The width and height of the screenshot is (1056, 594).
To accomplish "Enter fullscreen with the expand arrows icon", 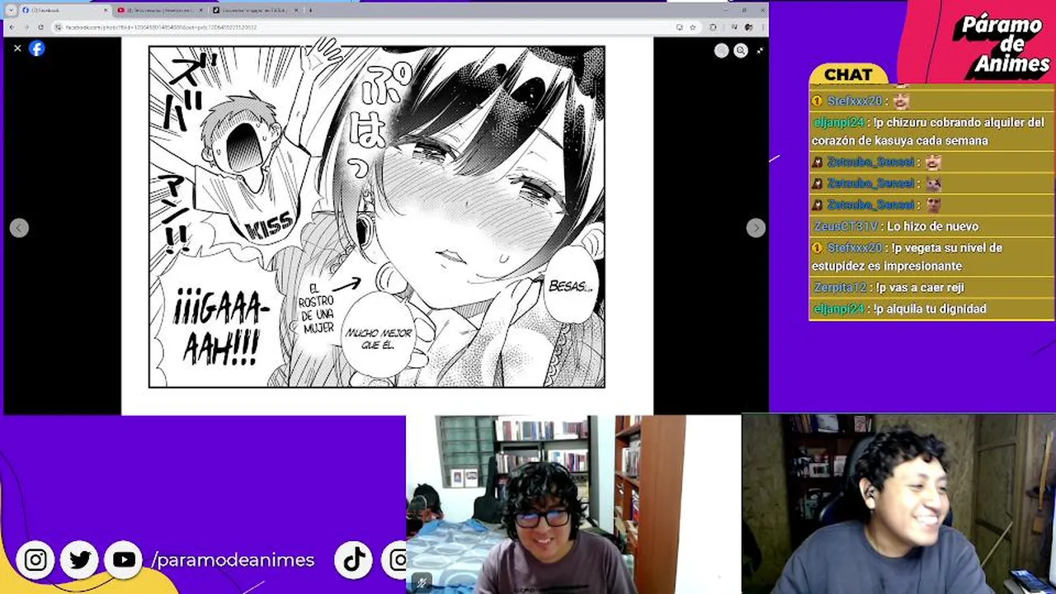I will 760,50.
